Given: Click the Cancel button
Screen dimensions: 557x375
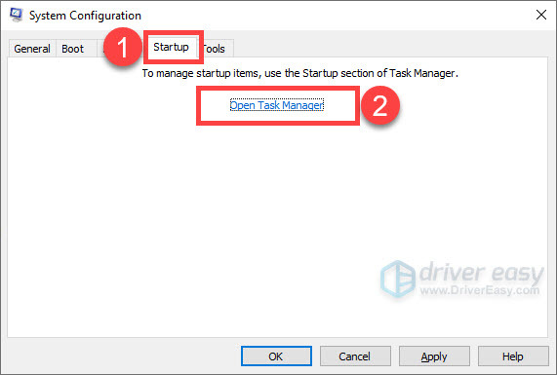Looking at the screenshot, I should click(x=355, y=356).
